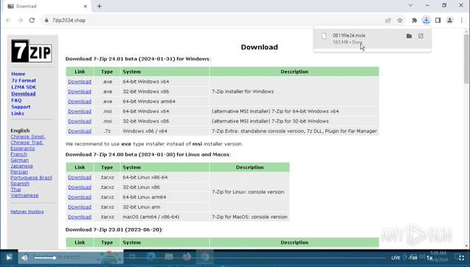Bookmark this page with the star icon
The width and height of the screenshot is (470, 267).
(x=400, y=21)
